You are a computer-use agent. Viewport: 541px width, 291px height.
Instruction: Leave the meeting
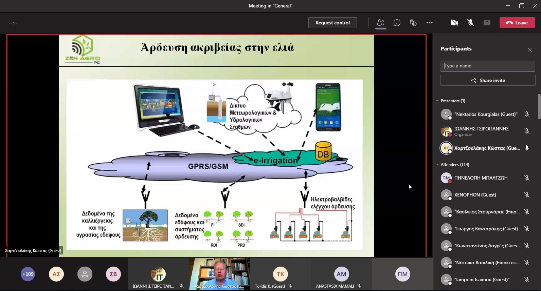[x=517, y=23]
